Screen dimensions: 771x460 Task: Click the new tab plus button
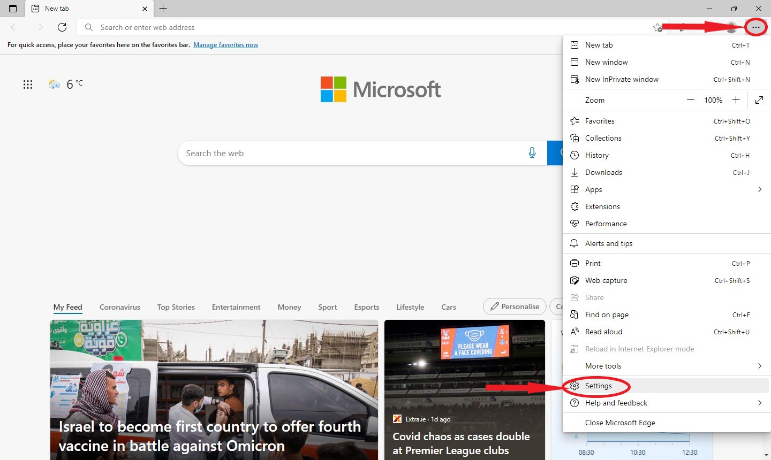tap(163, 9)
